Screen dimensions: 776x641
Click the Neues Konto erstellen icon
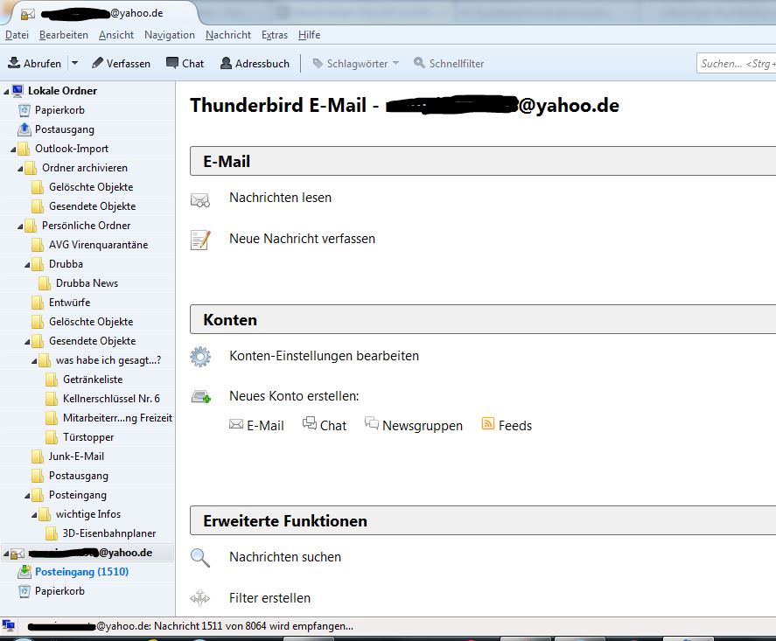tap(201, 397)
